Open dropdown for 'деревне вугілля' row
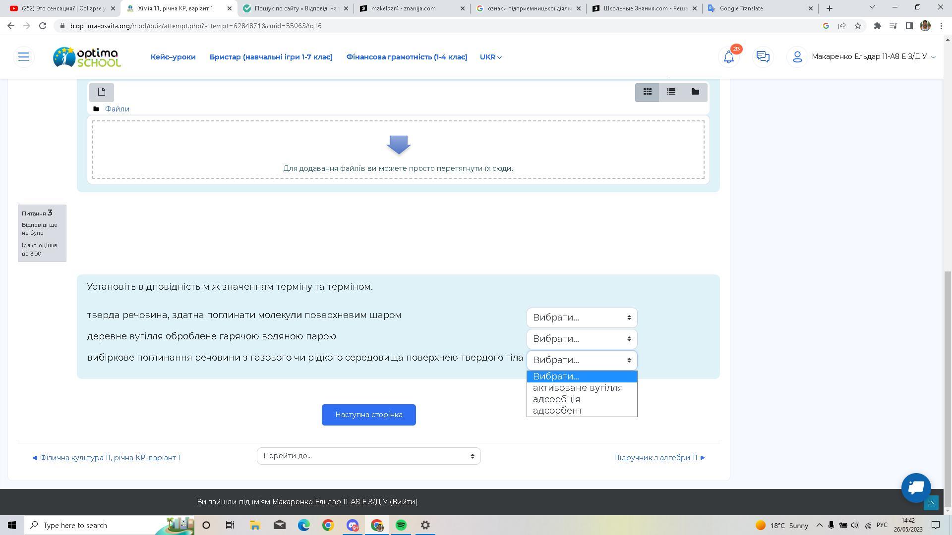The image size is (952, 535). tap(582, 339)
